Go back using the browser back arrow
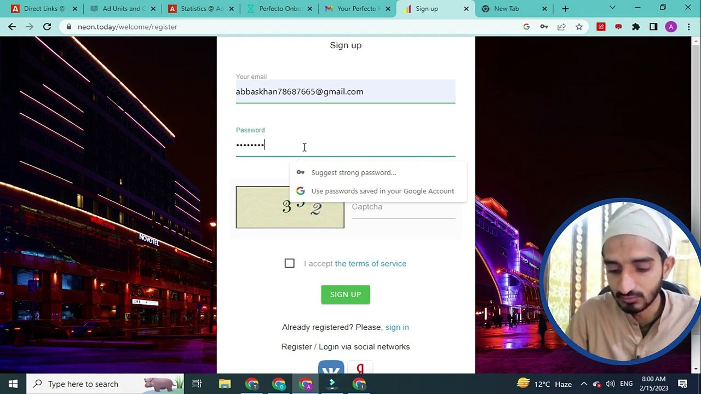The height and width of the screenshot is (394, 701). coord(12,27)
